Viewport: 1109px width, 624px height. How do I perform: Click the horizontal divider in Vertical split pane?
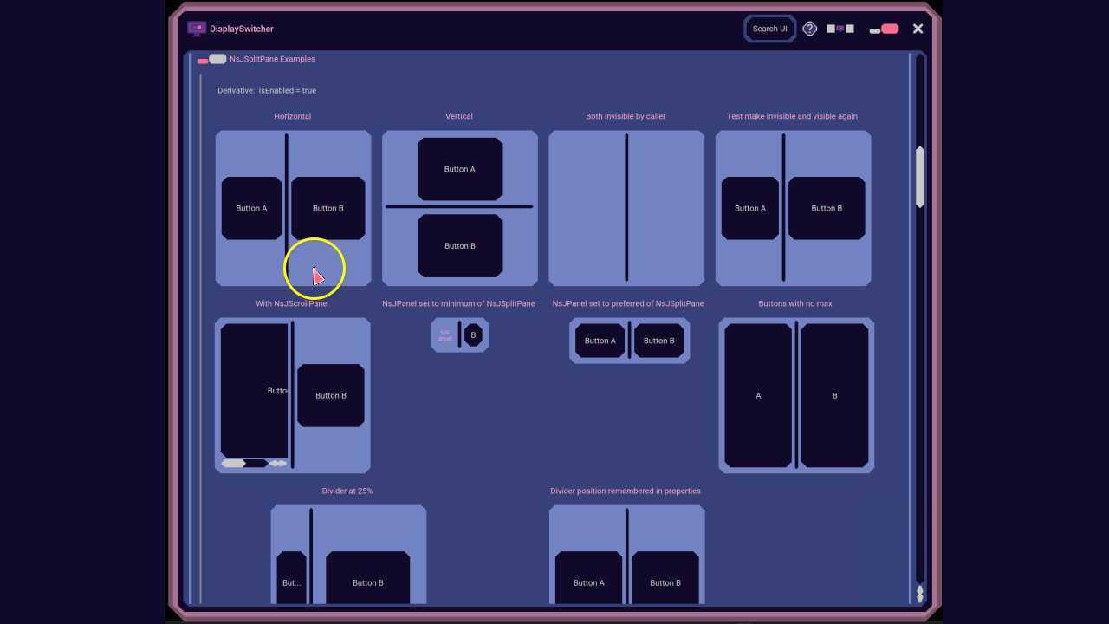pyautogui.click(x=459, y=207)
